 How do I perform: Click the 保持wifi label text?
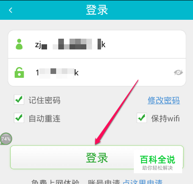[x=165, y=118]
